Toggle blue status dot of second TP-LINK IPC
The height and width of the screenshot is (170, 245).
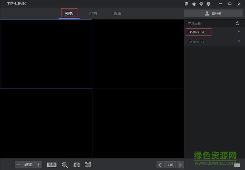pos(239,41)
